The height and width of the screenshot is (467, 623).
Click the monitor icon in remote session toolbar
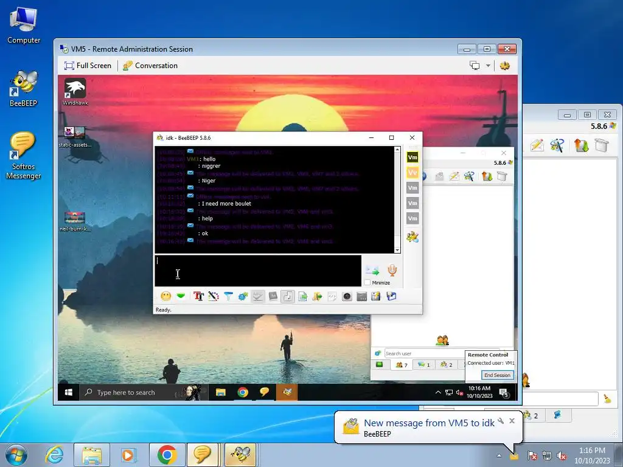click(475, 66)
